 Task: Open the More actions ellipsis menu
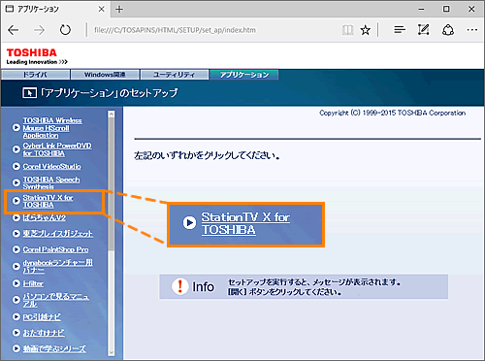pos(472,30)
